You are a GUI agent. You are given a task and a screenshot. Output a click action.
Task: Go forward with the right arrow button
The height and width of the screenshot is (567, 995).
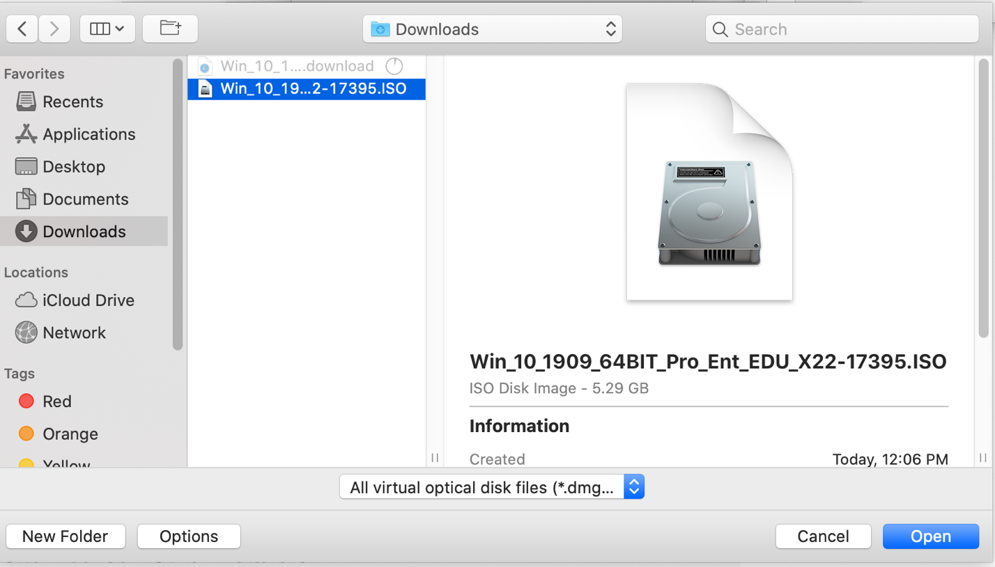(54, 29)
